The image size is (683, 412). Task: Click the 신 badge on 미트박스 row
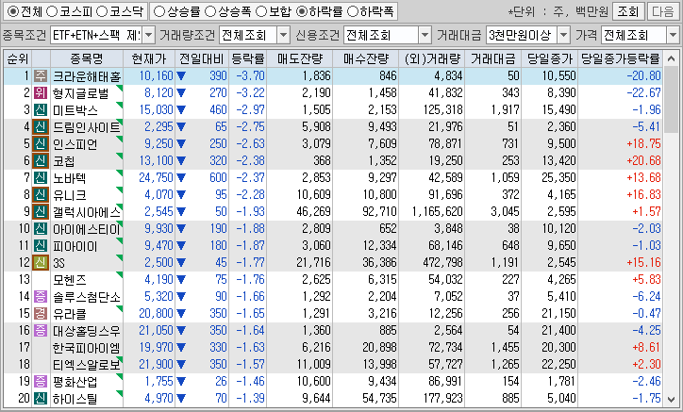(x=41, y=109)
